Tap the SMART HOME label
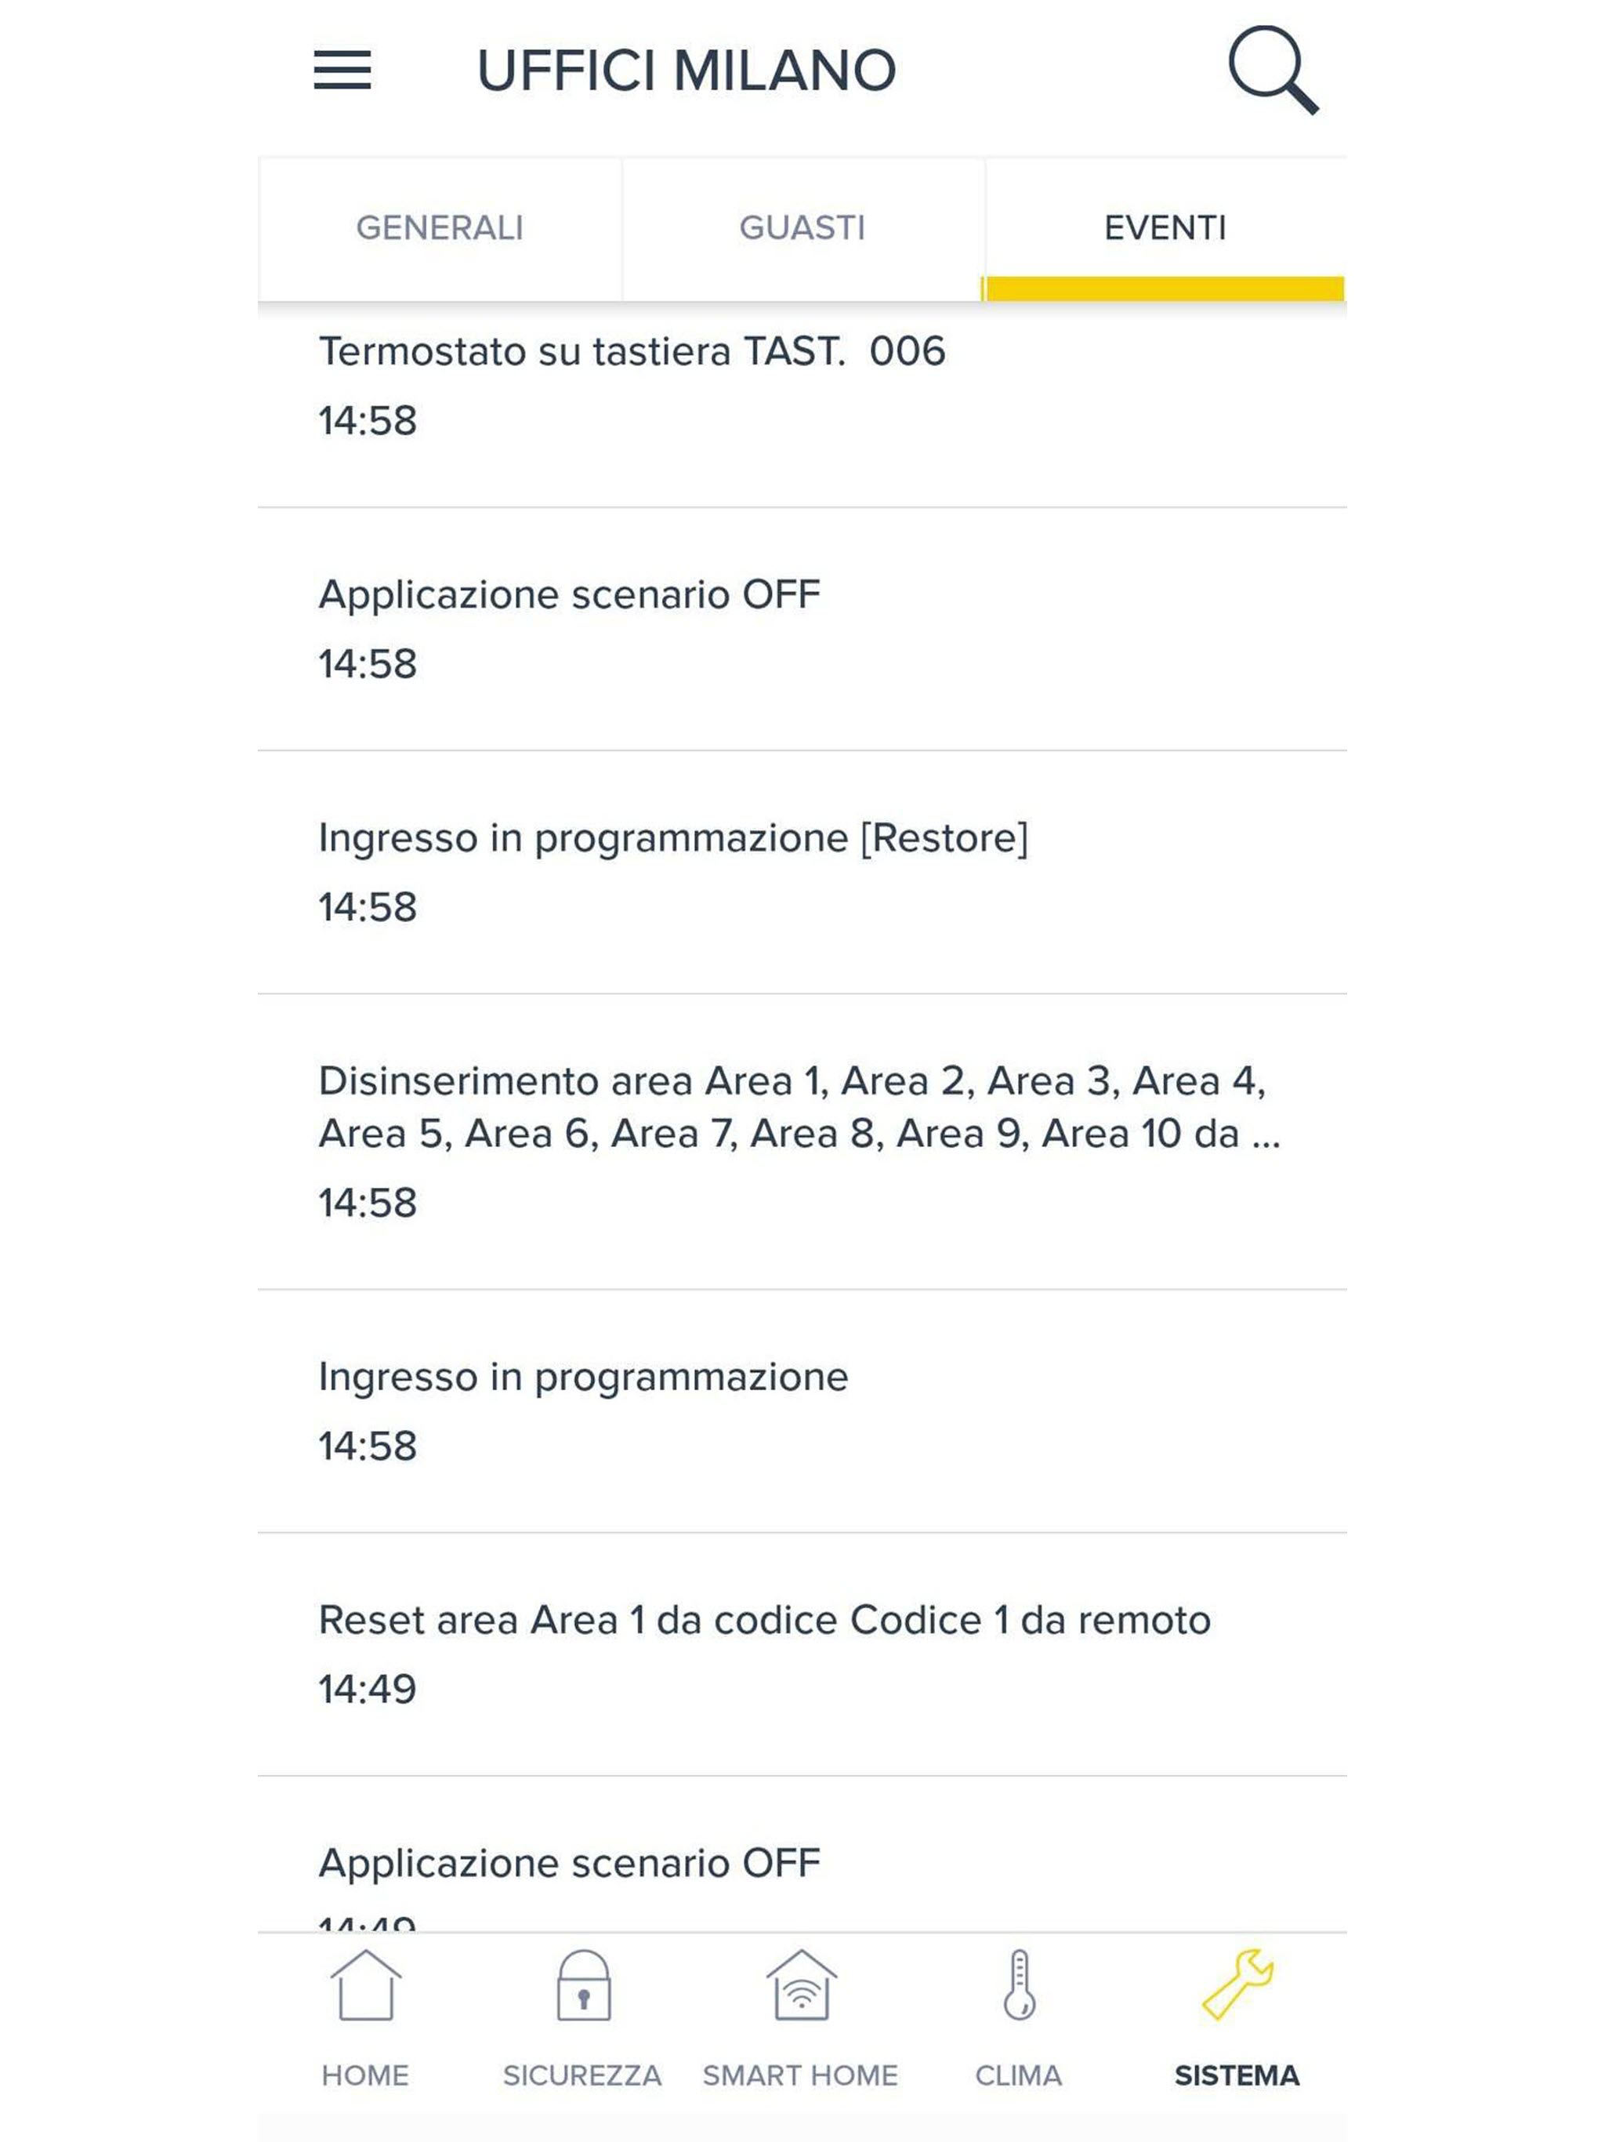The image size is (1605, 2142). pyautogui.click(x=801, y=2075)
